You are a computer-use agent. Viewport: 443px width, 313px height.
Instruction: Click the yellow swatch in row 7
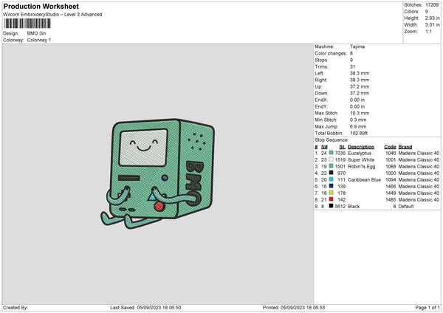click(x=331, y=193)
